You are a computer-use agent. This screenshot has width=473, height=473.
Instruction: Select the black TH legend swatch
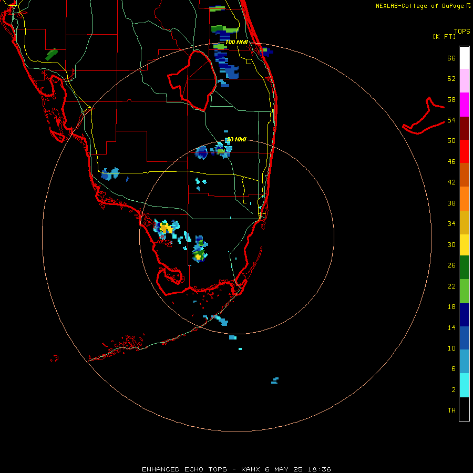pos(464,409)
